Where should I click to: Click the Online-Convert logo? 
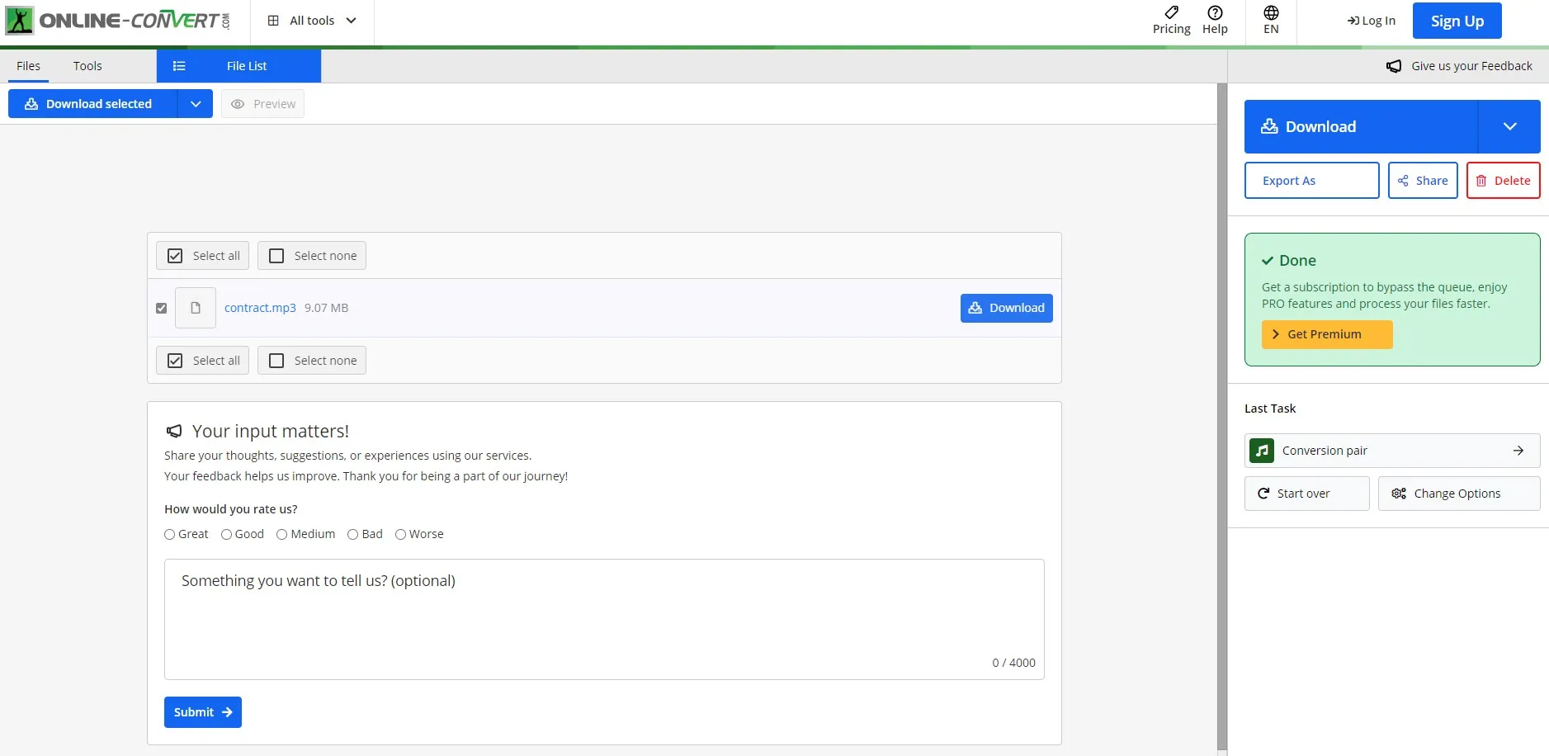(119, 21)
